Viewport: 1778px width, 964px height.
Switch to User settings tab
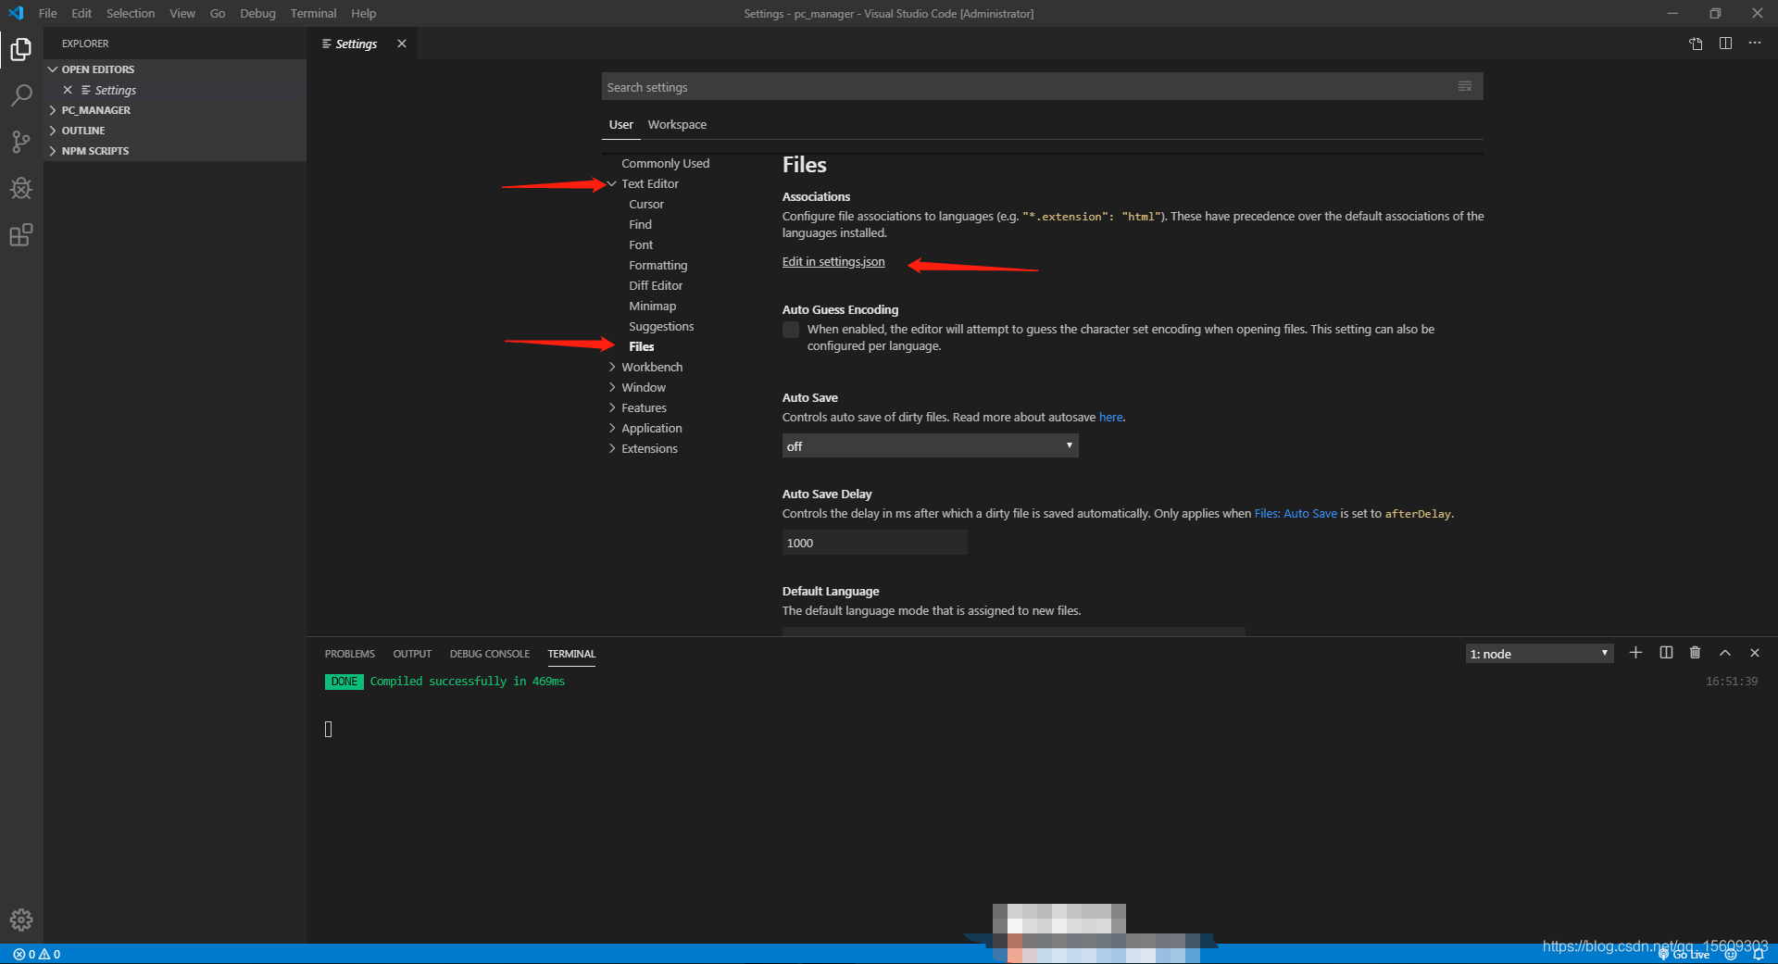pyautogui.click(x=620, y=124)
